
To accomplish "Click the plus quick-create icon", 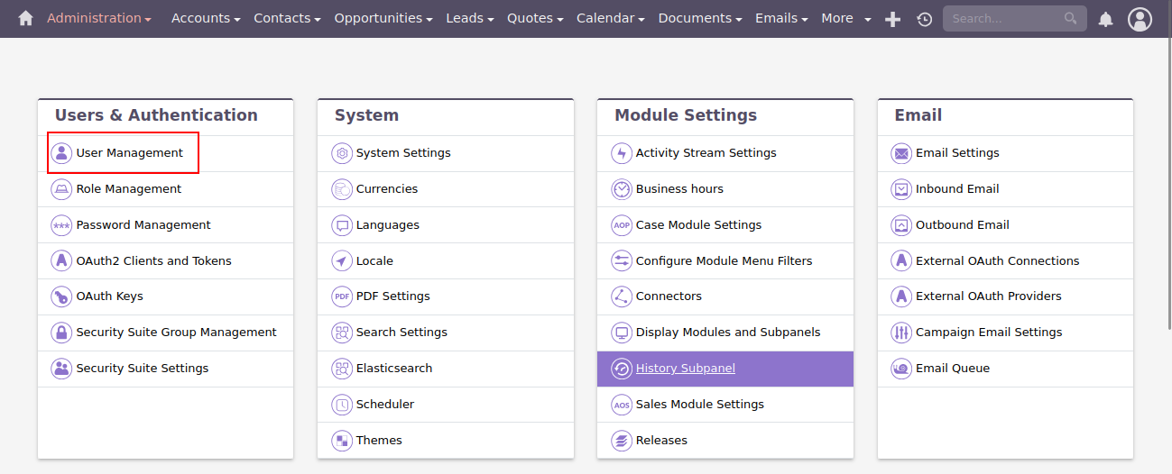I will (892, 19).
